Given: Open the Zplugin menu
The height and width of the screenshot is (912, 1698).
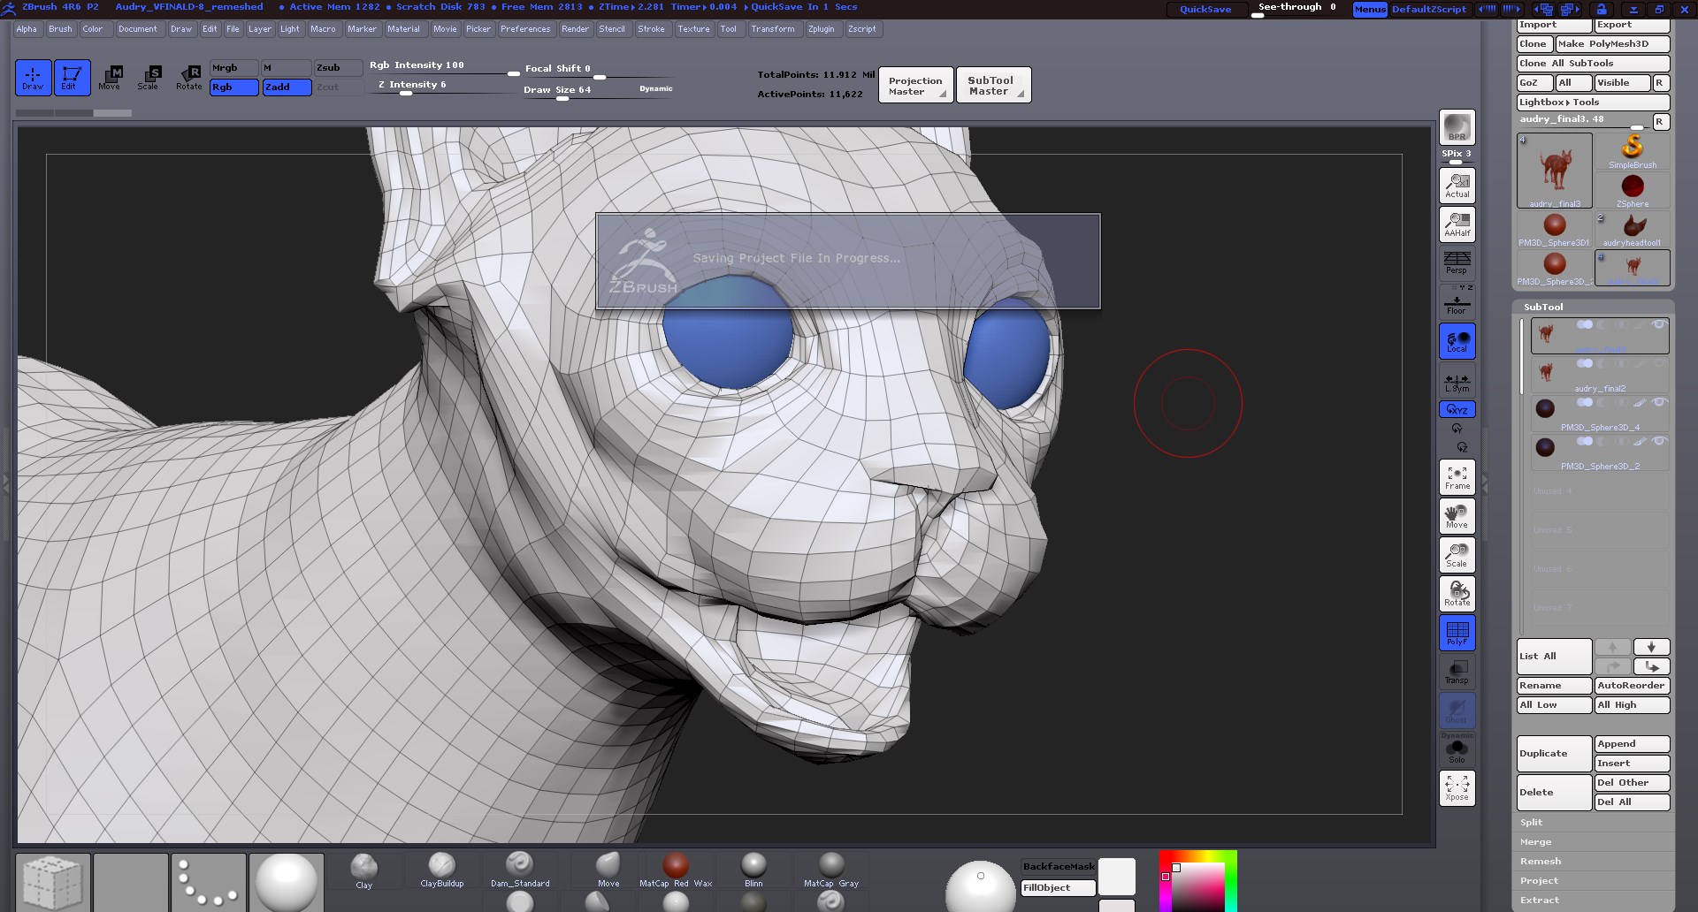Looking at the screenshot, I should 821,29.
